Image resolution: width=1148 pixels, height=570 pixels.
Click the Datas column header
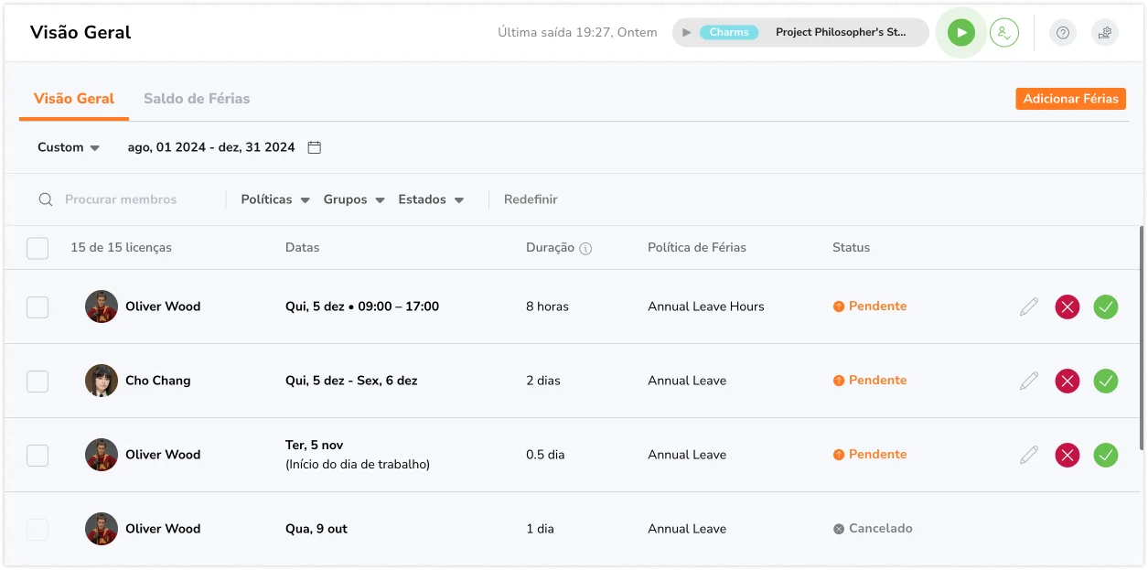302,248
